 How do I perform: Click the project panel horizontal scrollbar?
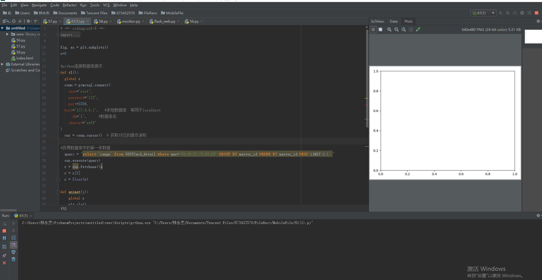click(8, 210)
